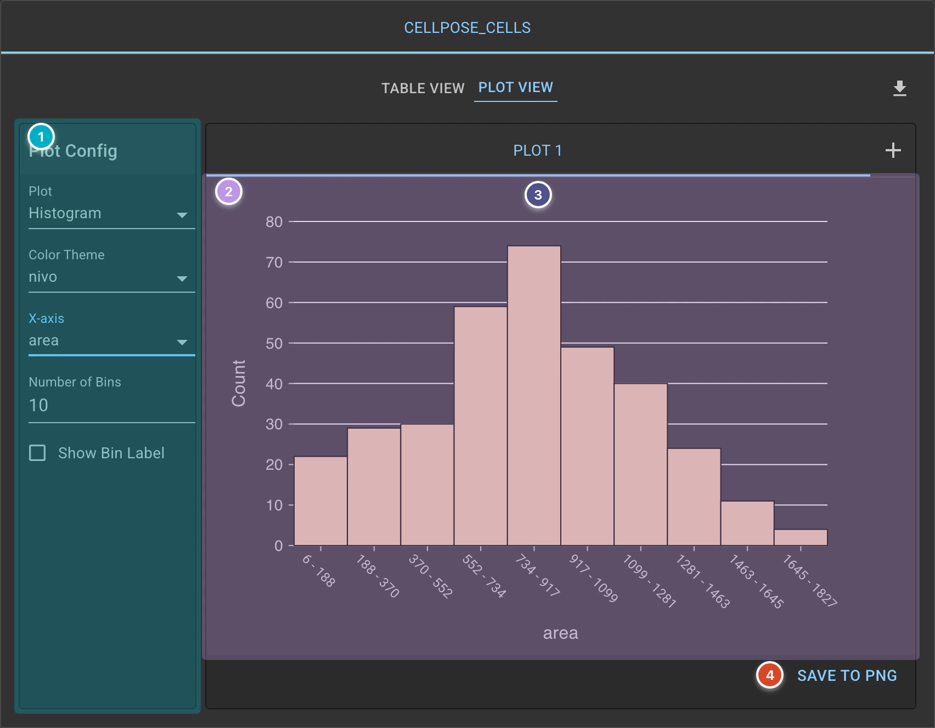Click the 'Count' y-axis title
The image size is (935, 728).
239,383
